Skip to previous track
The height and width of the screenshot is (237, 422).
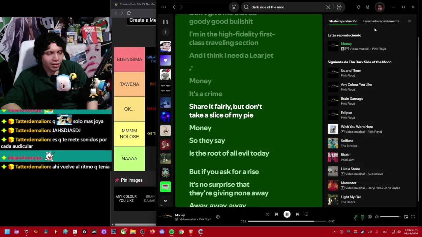tap(277, 214)
